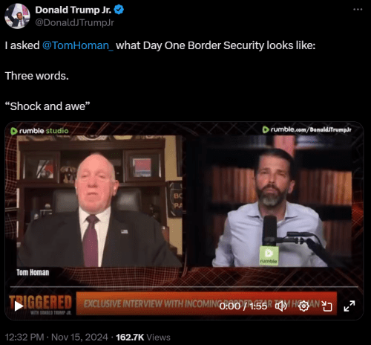The image size is (371, 345).
Task: Open the 12:32 PM Nov 15, 2024 timestamp
Action: click(x=56, y=337)
